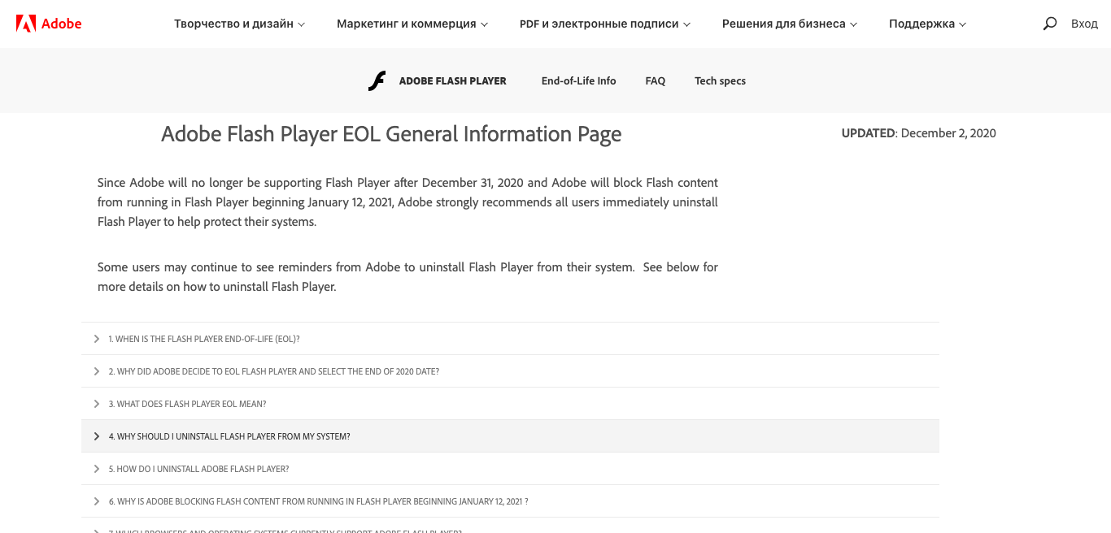Click the chevron icon beside question 4
This screenshot has width=1111, height=533.
(x=97, y=436)
